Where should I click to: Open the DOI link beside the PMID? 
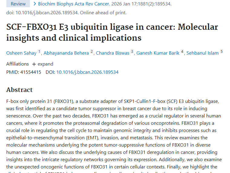click(87, 72)
